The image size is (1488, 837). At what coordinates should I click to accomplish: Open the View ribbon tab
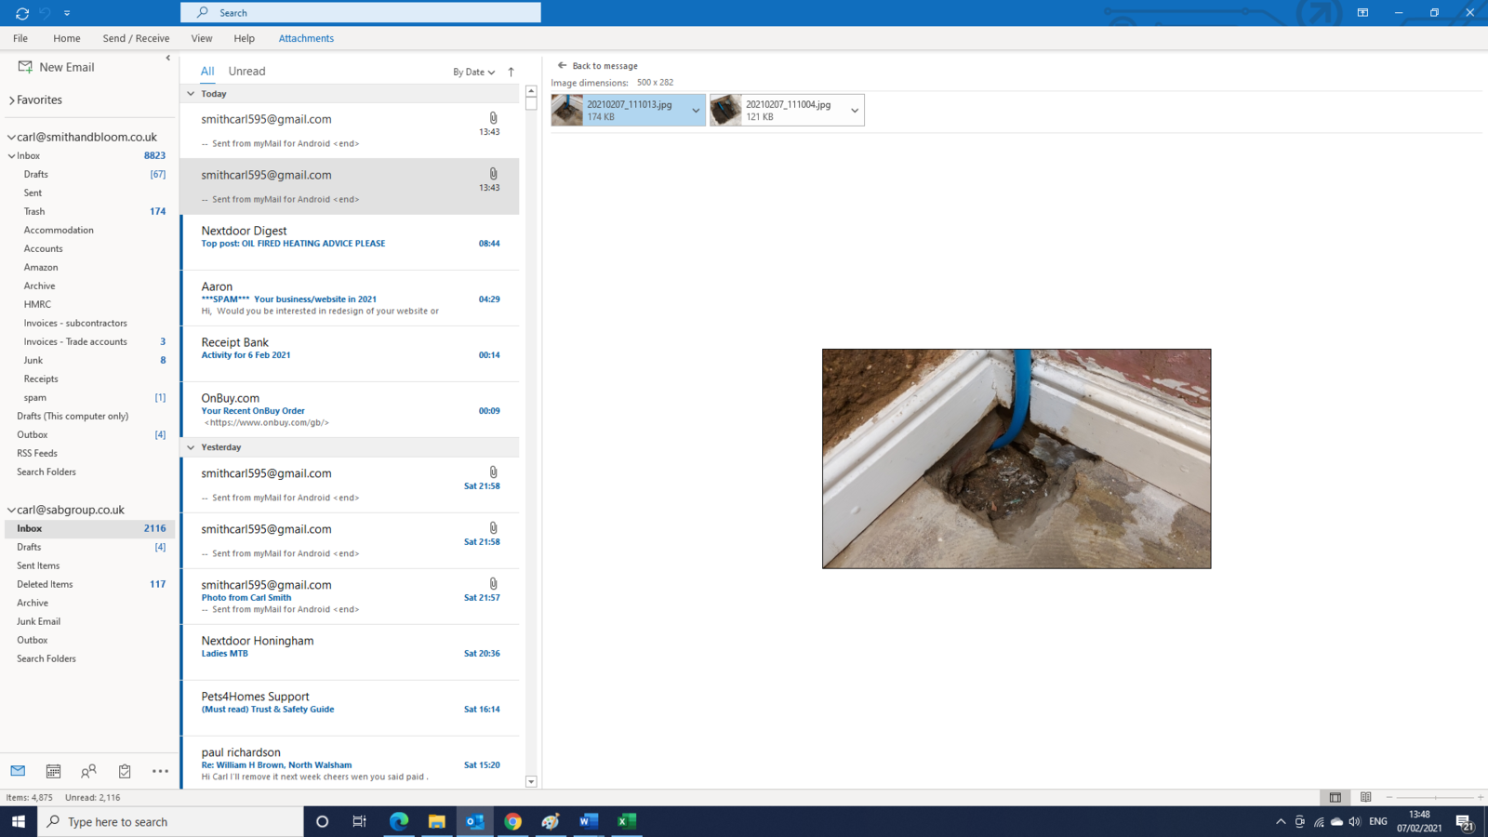click(202, 38)
